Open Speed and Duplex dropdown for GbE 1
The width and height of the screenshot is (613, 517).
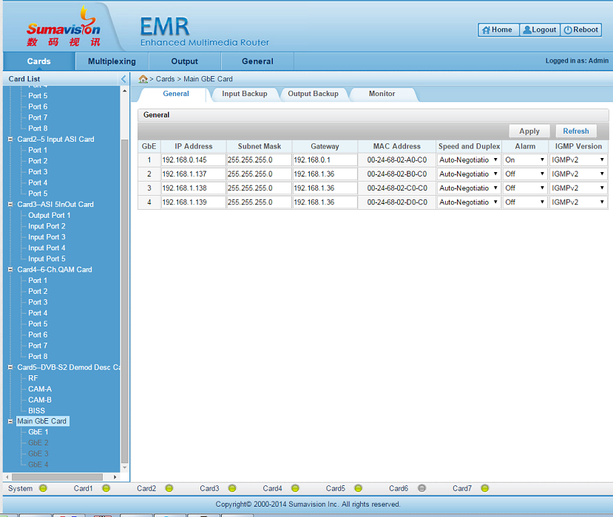click(x=468, y=160)
